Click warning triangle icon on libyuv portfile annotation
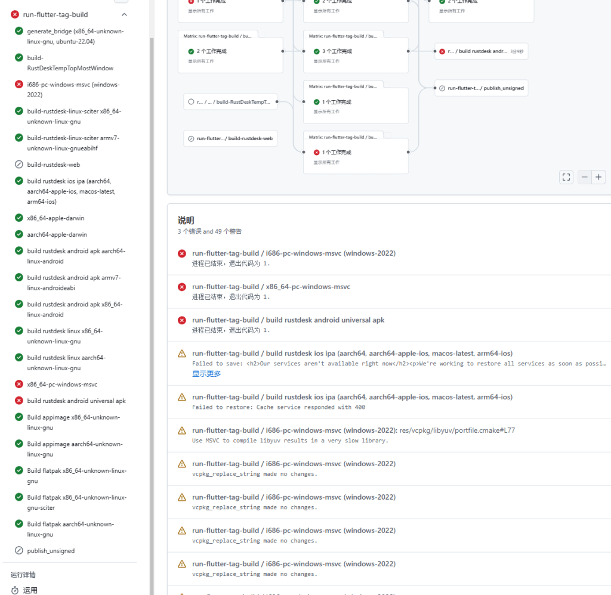The image size is (611, 595). 182,430
